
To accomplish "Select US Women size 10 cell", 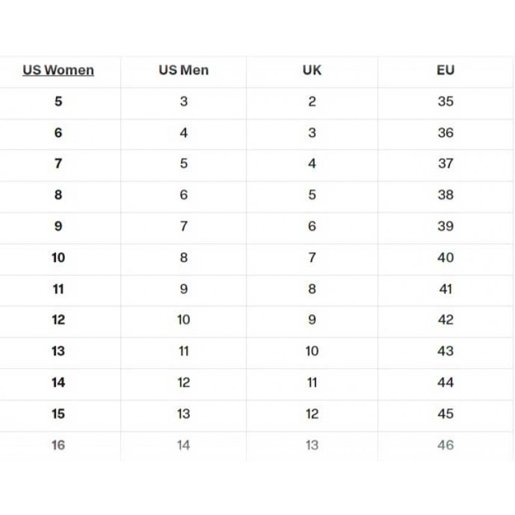I will click(58, 257).
